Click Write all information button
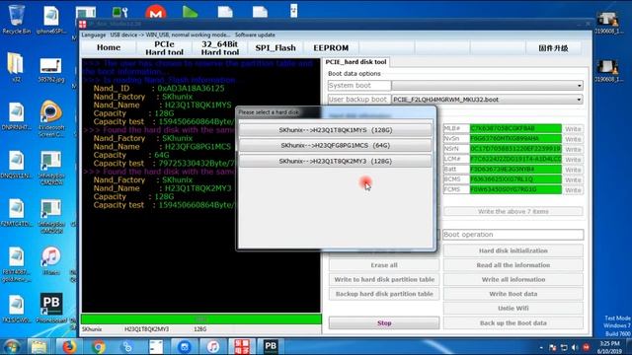632x355 pixels. 513,279
